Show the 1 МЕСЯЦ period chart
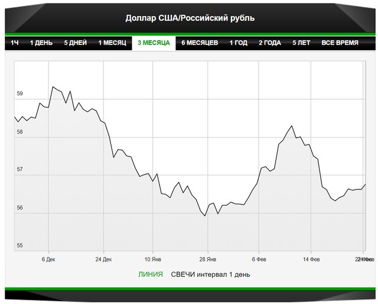 [x=112, y=43]
